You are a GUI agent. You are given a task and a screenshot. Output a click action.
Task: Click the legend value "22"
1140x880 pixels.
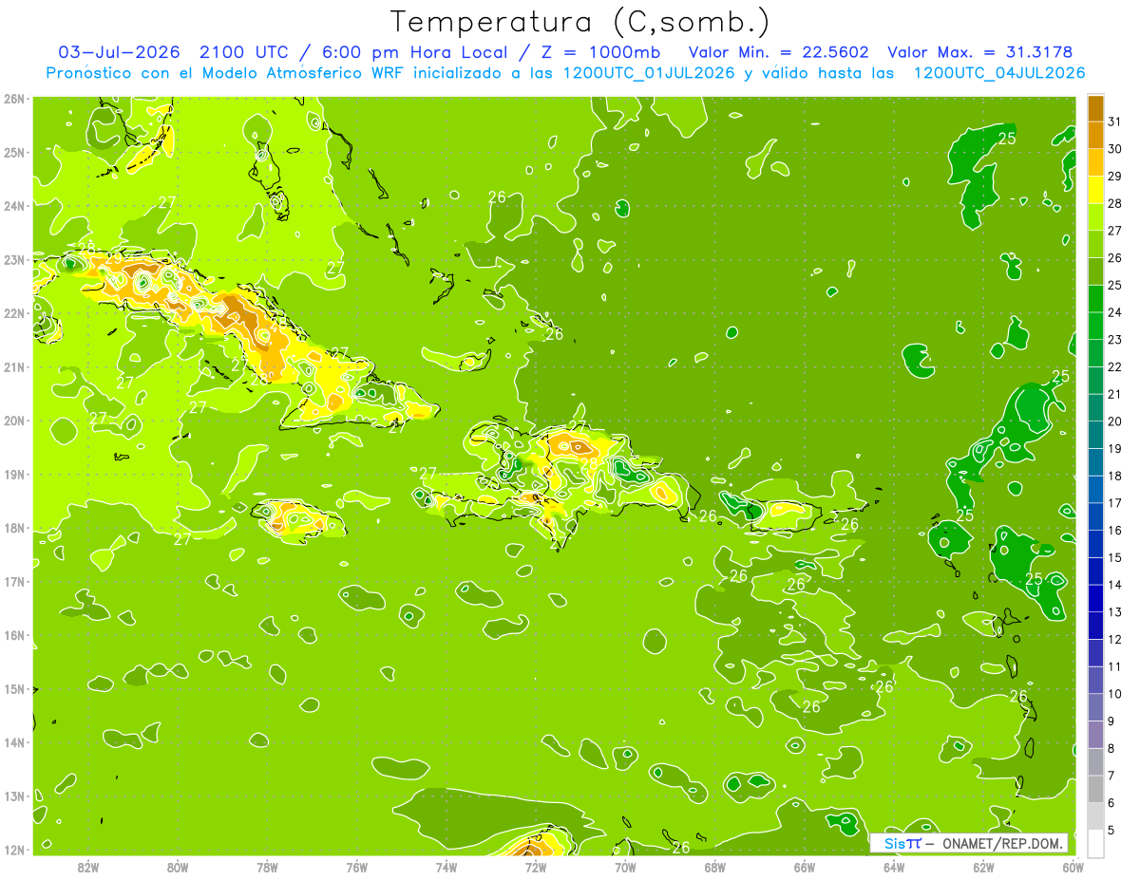[x=1114, y=366]
